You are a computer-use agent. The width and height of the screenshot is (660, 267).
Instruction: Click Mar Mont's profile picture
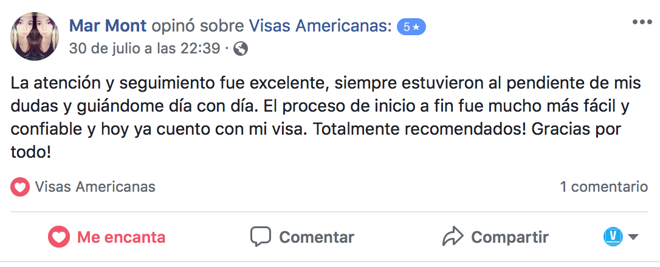click(35, 36)
